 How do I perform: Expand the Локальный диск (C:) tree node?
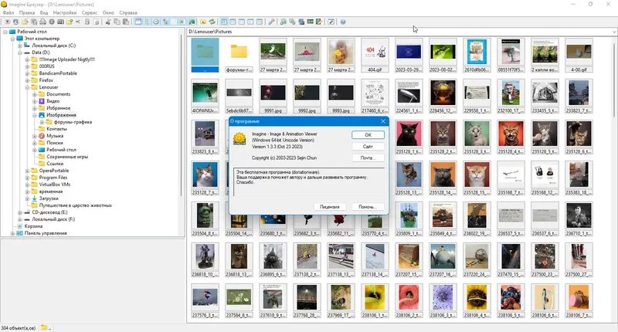coord(20,46)
